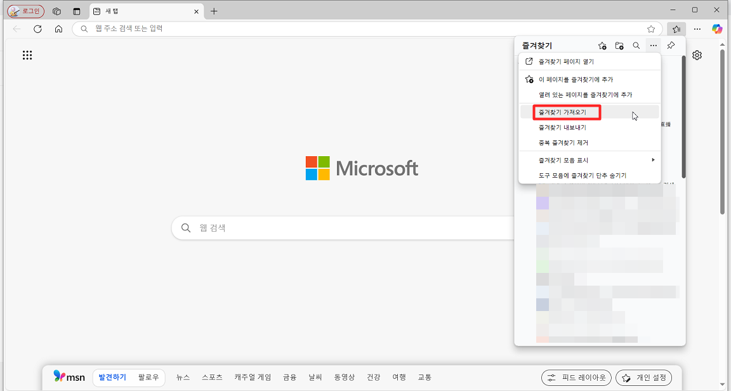Open the 뉴스 category
731x391 pixels.
[183, 377]
